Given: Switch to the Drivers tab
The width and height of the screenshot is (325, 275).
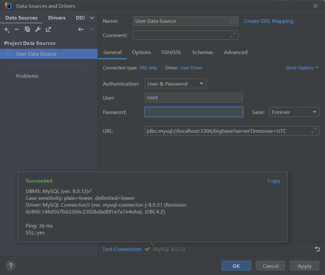Looking at the screenshot, I should coord(57,18).
